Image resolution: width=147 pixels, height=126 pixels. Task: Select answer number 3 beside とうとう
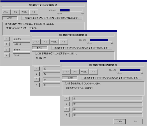[x=7, y=49]
